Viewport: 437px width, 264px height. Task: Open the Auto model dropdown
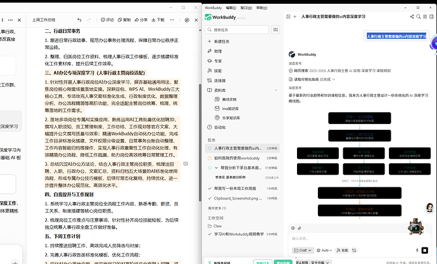(x=324, y=250)
